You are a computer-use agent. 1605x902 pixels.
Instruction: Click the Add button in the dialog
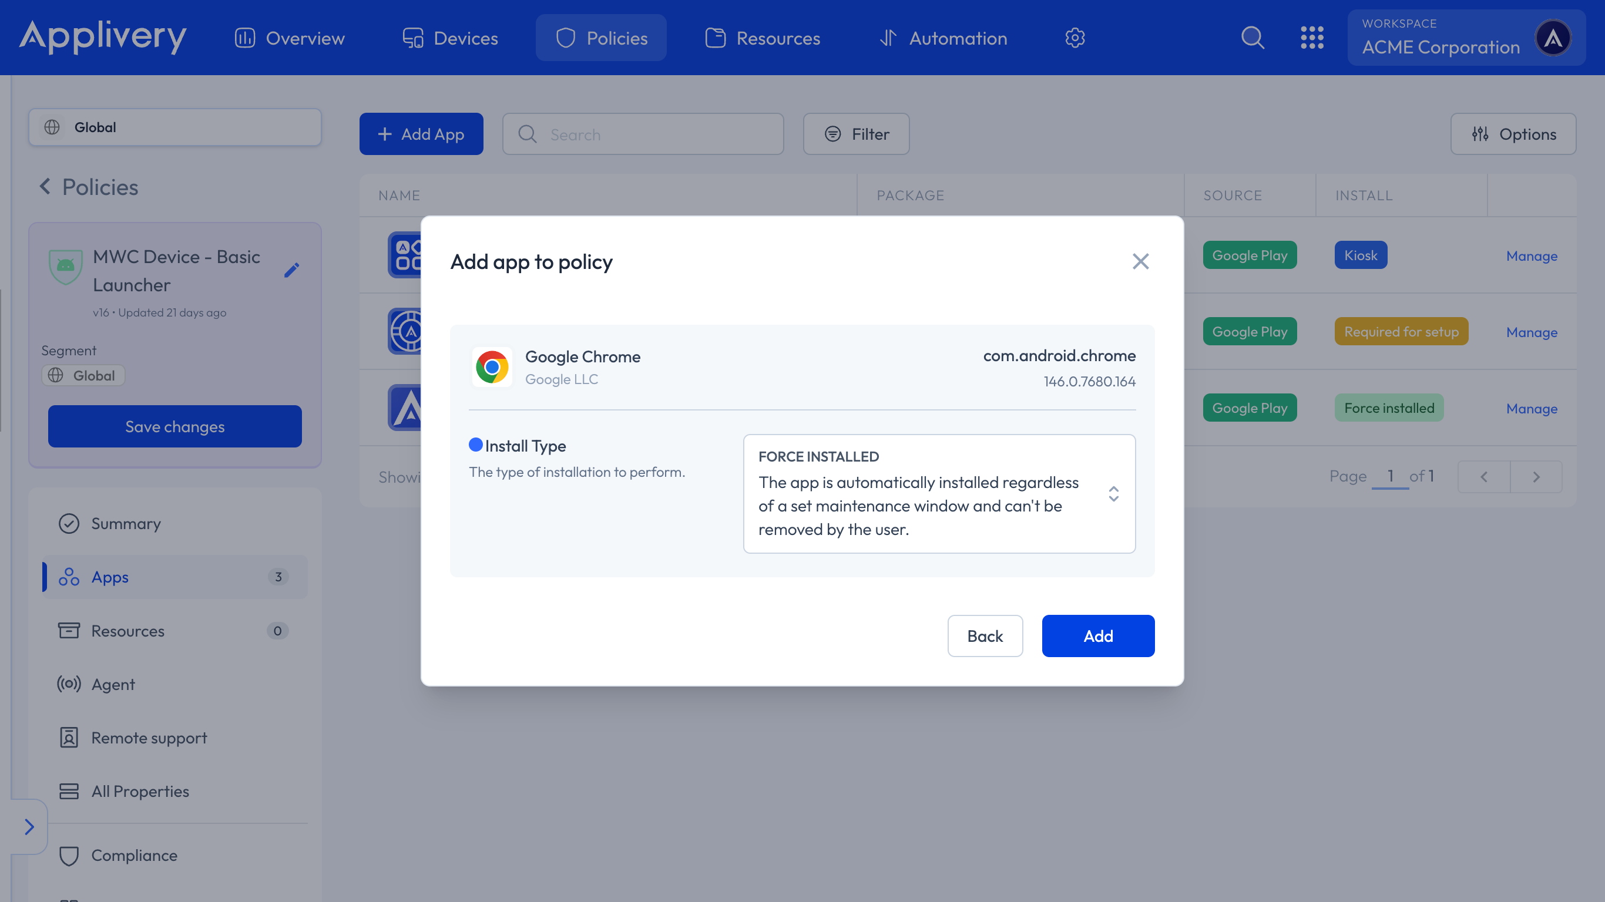tap(1098, 635)
